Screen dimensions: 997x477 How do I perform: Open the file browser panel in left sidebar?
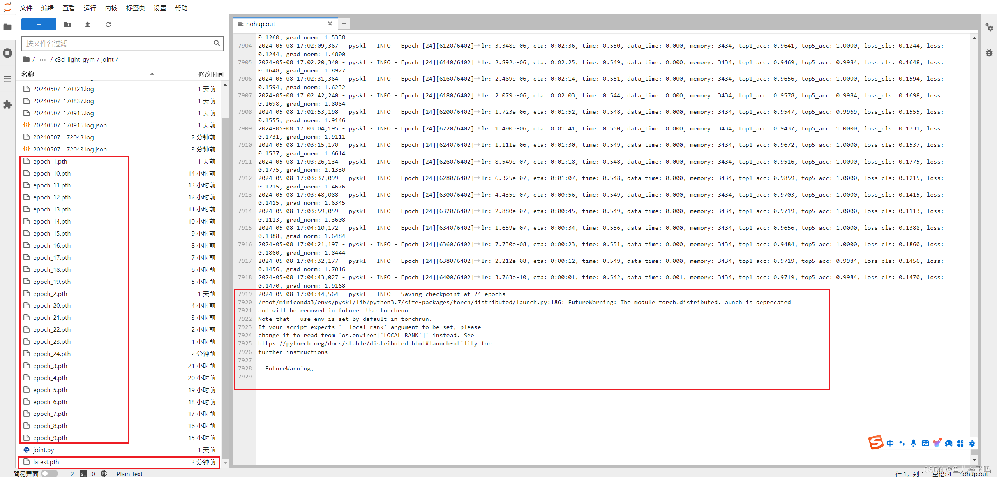(x=7, y=26)
